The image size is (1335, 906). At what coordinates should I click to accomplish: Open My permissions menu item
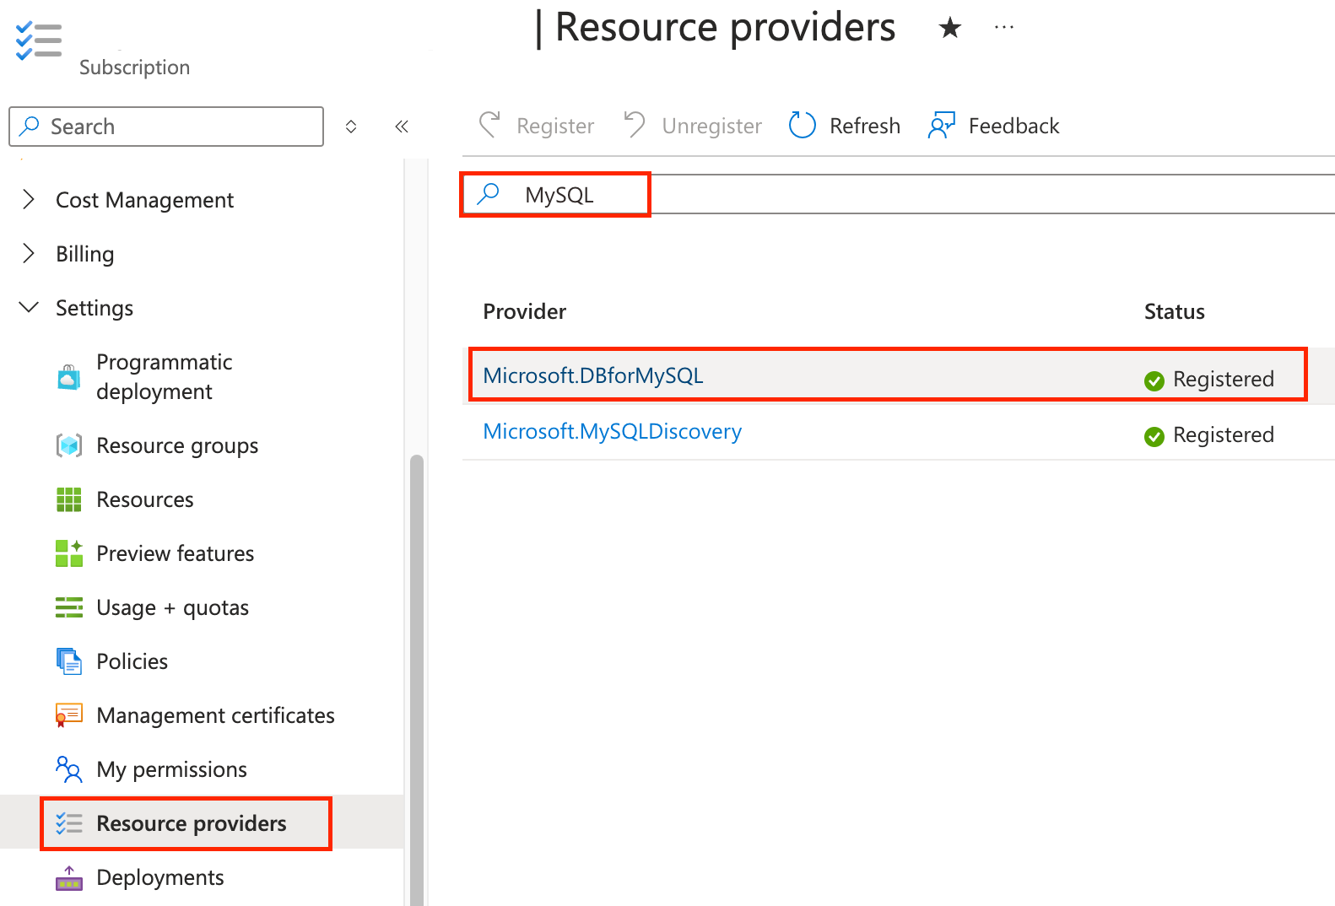[x=171, y=769]
